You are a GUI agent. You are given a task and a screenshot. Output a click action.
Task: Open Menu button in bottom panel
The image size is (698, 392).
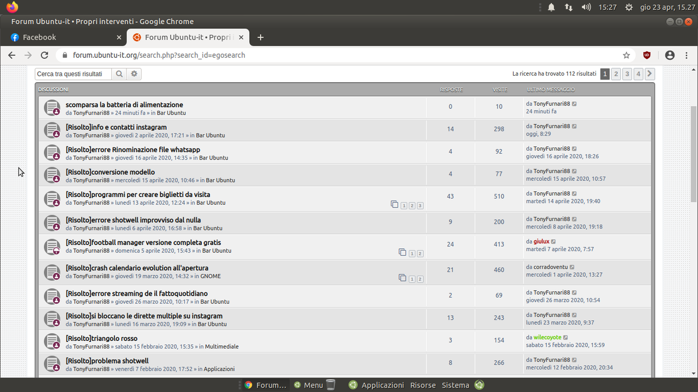pos(309,385)
